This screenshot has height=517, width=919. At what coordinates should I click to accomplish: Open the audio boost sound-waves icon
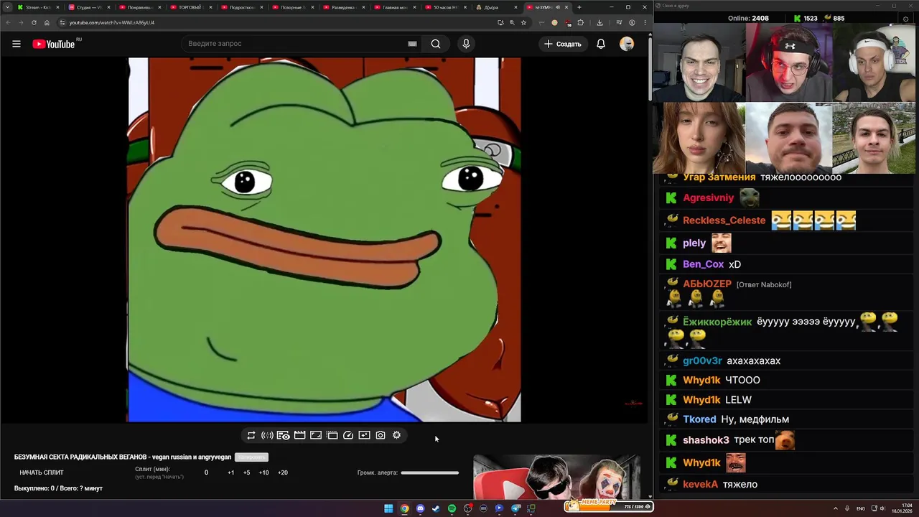coord(267,435)
